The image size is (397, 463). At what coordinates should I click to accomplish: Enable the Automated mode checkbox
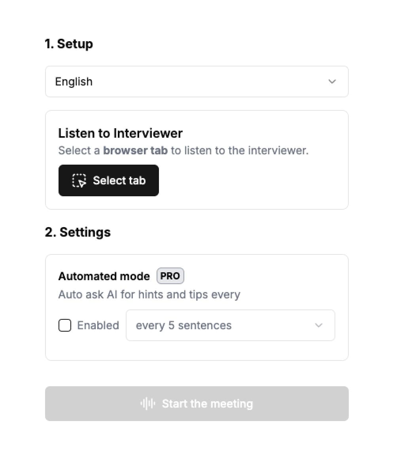coord(65,325)
